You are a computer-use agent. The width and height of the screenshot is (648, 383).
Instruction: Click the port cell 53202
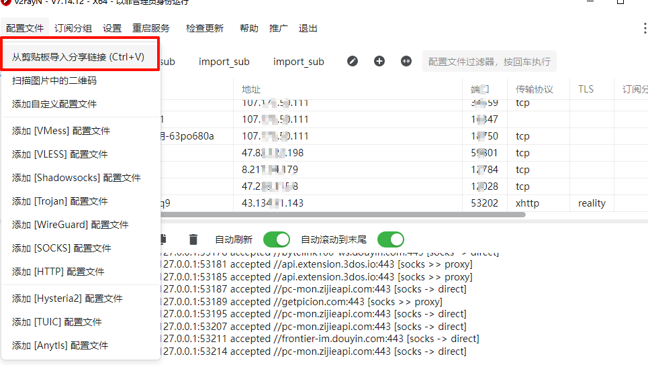tap(485, 203)
